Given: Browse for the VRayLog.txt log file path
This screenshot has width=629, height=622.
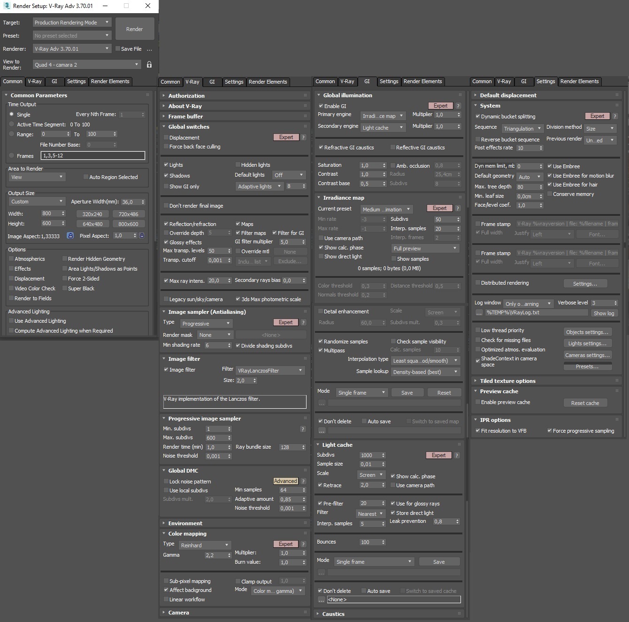Looking at the screenshot, I should [x=479, y=312].
